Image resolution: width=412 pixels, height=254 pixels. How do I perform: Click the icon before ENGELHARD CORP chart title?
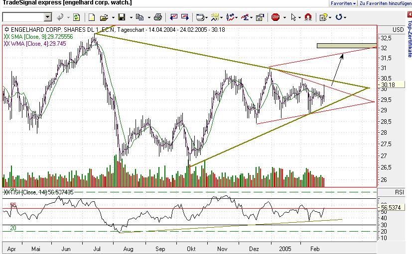pyautogui.click(x=7, y=30)
